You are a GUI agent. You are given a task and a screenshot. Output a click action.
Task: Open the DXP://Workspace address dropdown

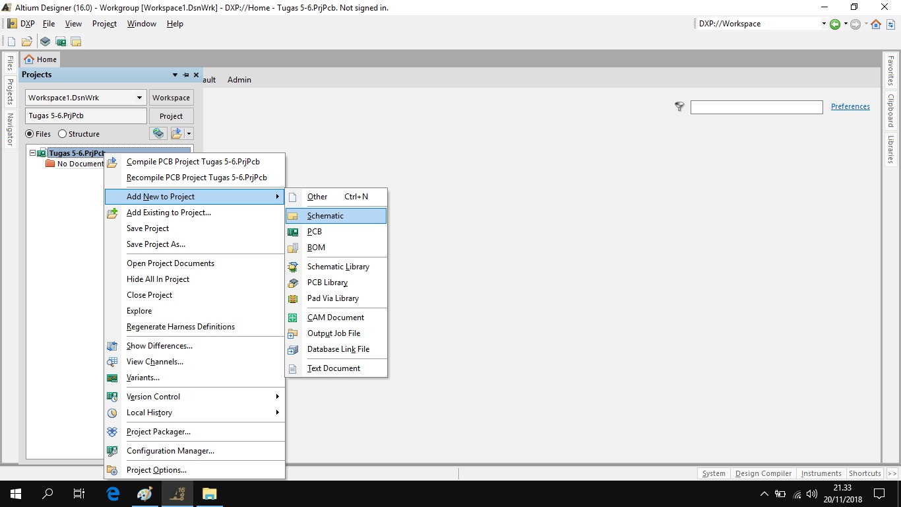824,24
